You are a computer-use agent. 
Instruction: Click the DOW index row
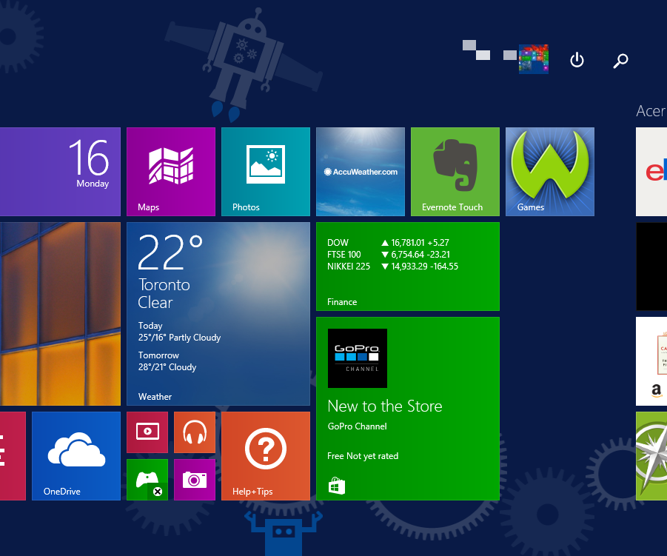point(388,243)
